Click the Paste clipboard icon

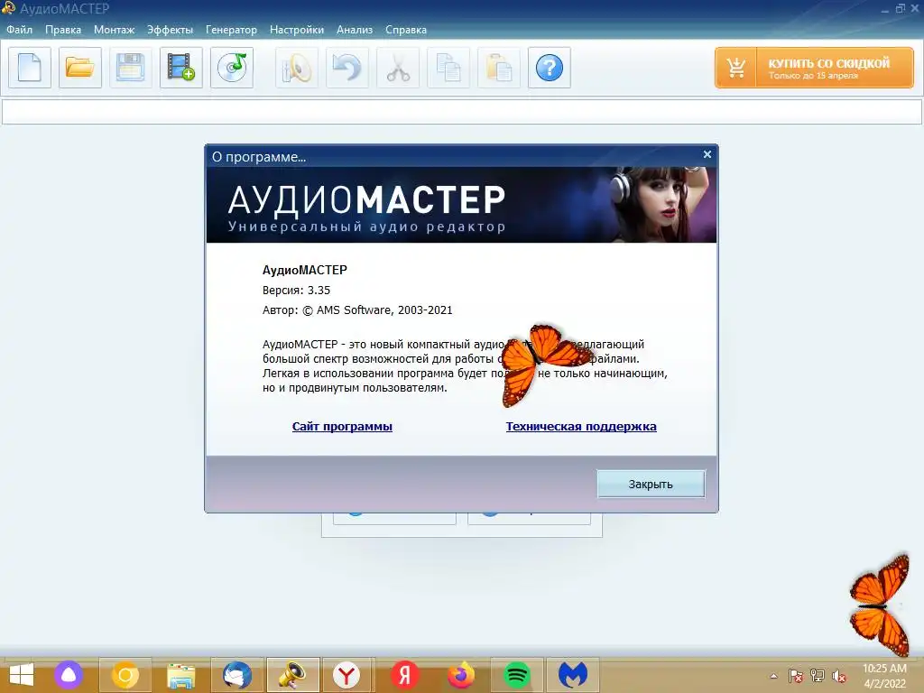click(498, 68)
